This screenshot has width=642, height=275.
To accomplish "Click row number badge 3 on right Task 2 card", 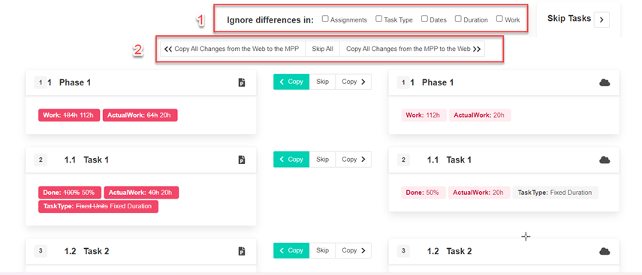I will click(x=403, y=251).
